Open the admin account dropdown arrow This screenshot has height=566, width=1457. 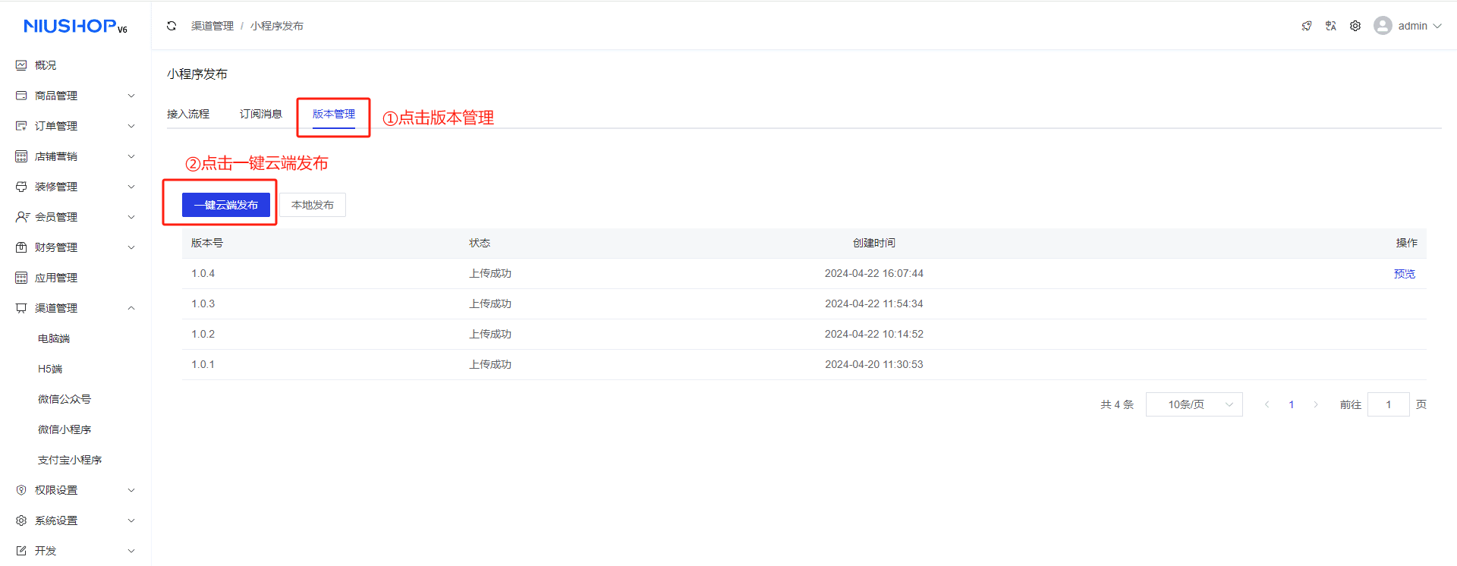point(1437,26)
